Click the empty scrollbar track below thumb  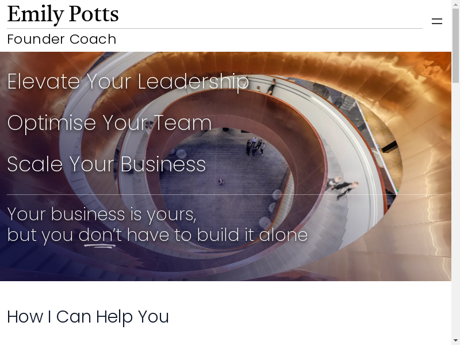[455, 210]
